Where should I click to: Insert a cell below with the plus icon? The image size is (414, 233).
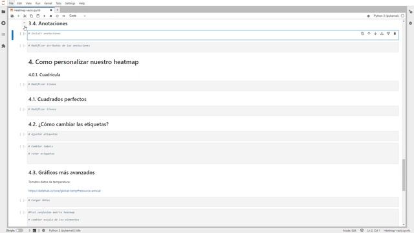(19, 16)
